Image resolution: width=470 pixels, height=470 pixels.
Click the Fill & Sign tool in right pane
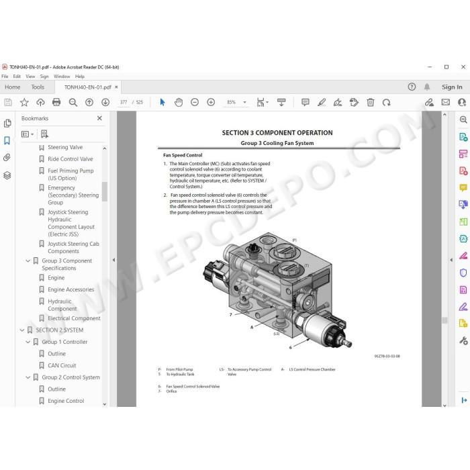point(463,307)
